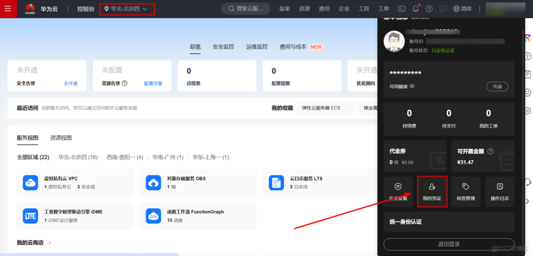Click the clipboard icon on right sidebar
This screenshot has height=256, width=533.
click(528, 74)
